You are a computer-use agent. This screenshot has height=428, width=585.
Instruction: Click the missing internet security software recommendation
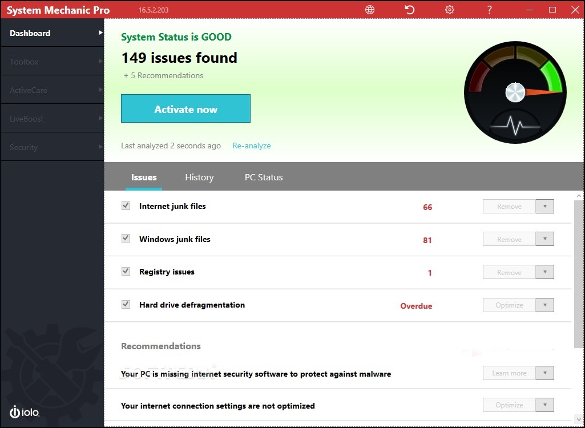click(256, 374)
